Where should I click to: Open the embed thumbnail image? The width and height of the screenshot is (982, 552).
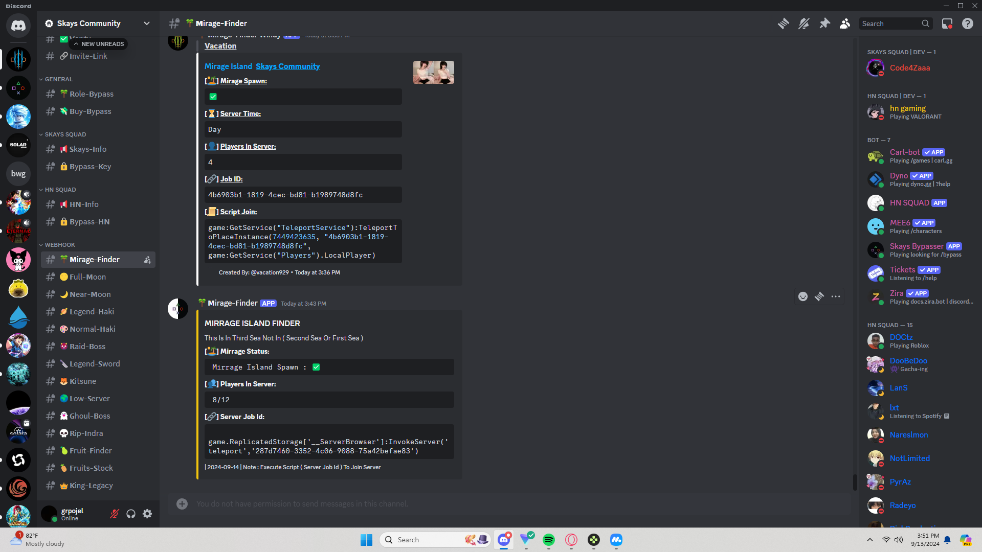434,73
